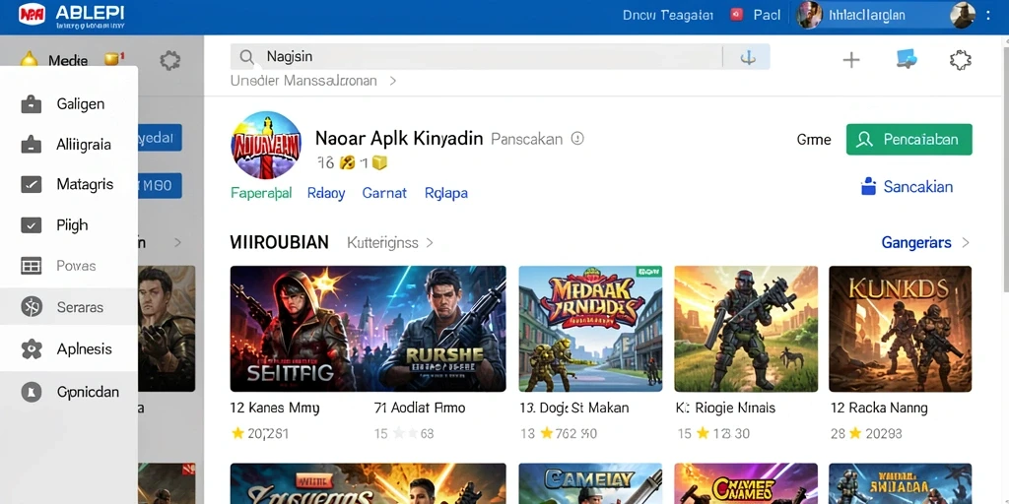The width and height of the screenshot is (1009, 504).
Task: Click the round icon beside Seraras
Action: pyautogui.click(x=31, y=307)
